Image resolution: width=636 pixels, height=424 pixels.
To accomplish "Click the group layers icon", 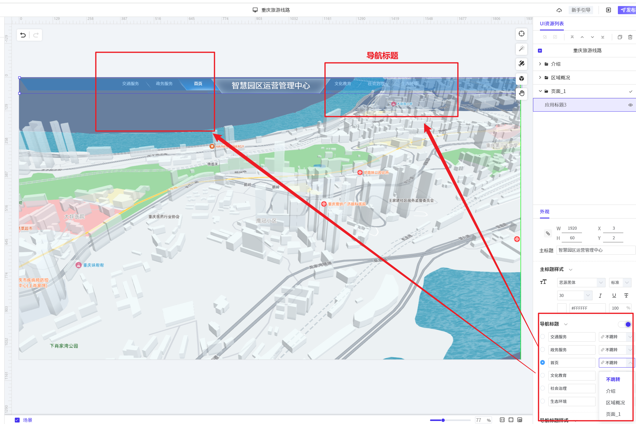I will (545, 37).
